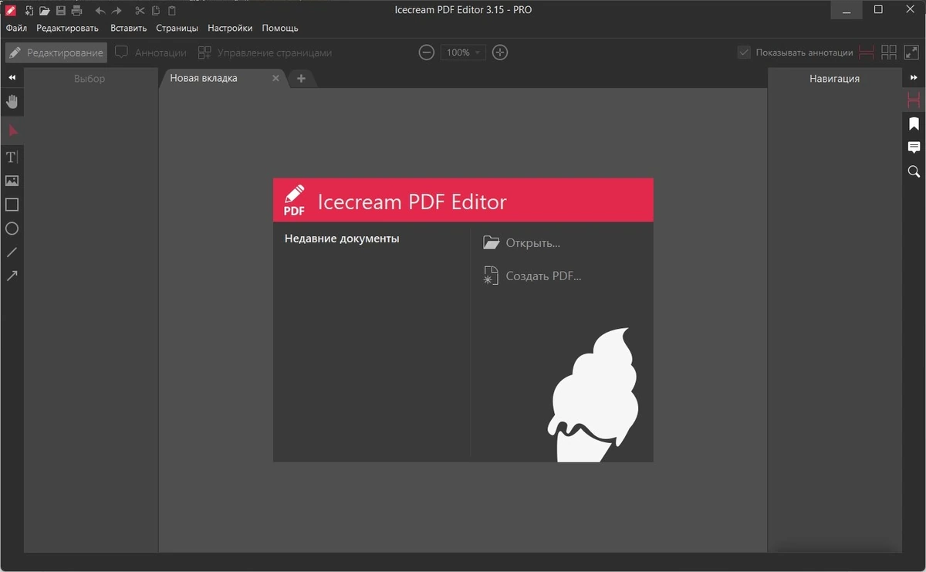Enter fullscreen mode icon

click(911, 52)
